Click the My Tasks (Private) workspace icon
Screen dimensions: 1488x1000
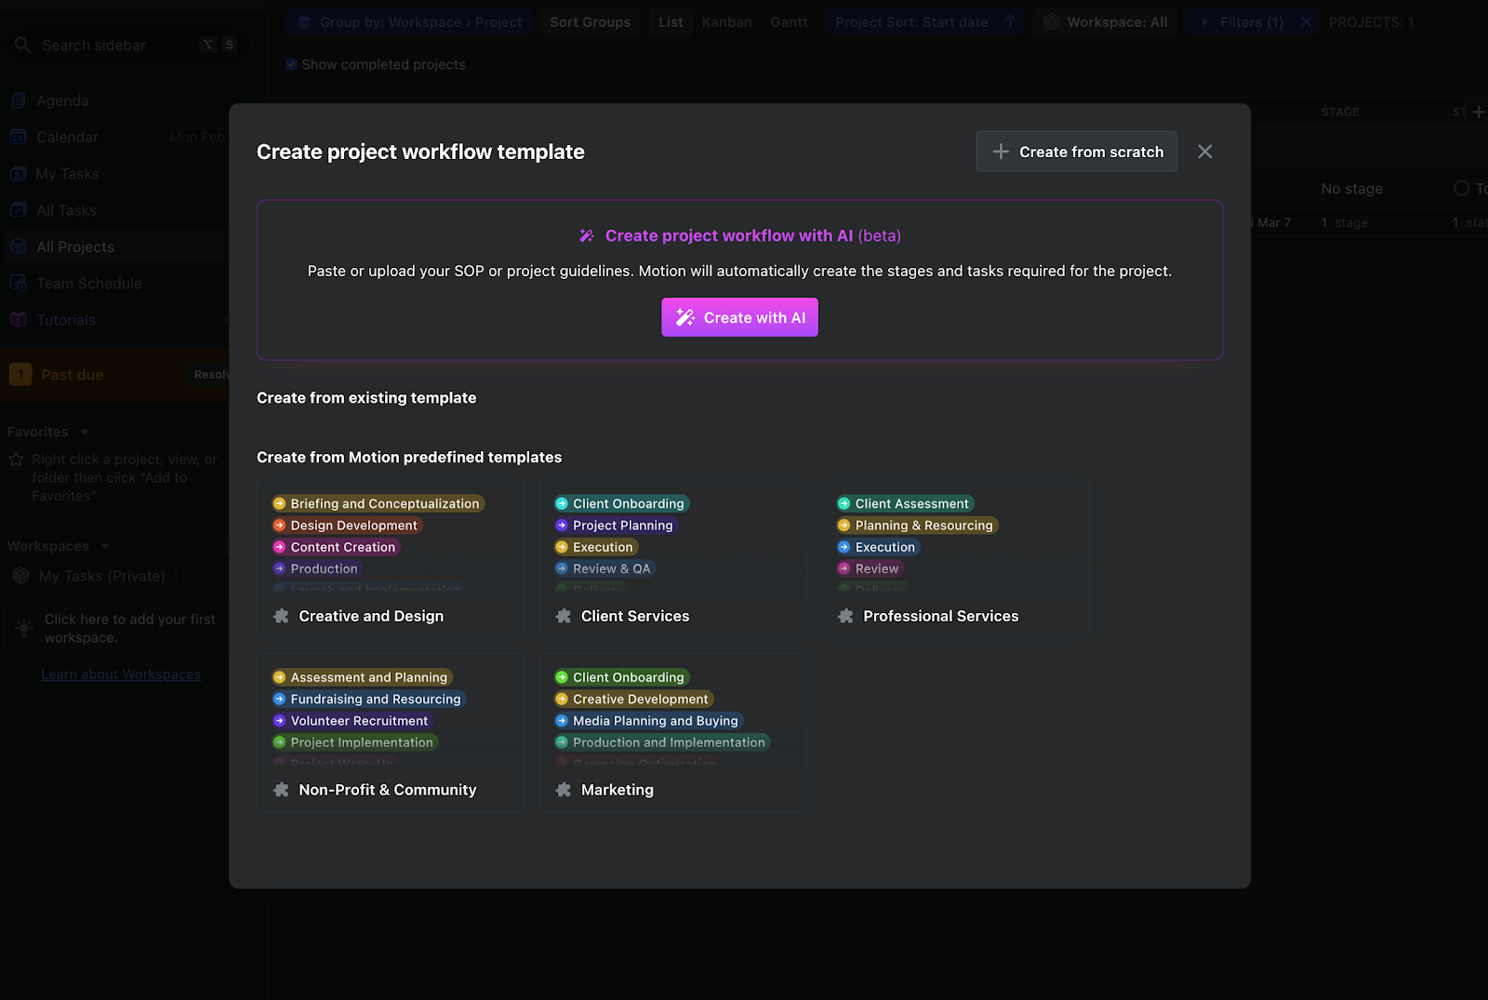coord(20,577)
